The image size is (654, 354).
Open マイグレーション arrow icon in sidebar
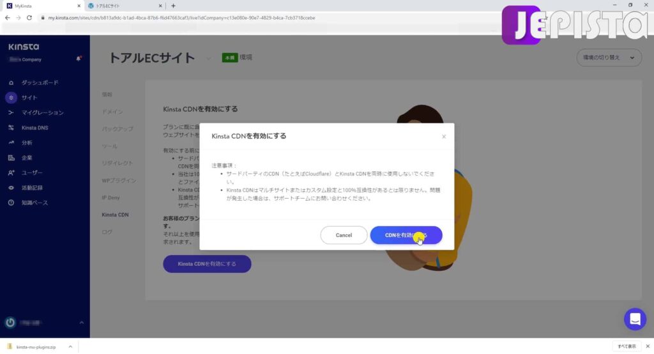[11, 112]
